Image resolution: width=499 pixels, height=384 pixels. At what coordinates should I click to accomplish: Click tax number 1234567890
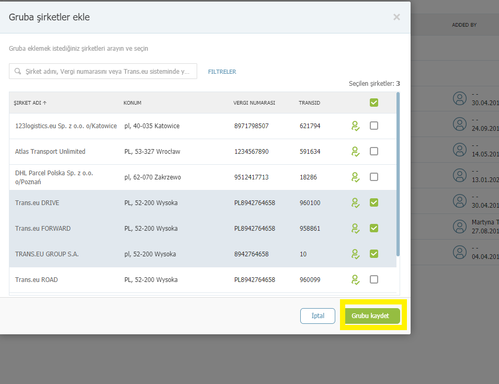[252, 152]
